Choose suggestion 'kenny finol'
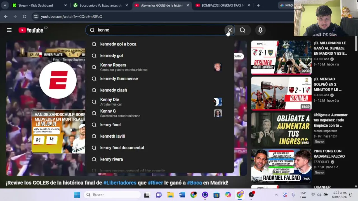 coord(159,125)
